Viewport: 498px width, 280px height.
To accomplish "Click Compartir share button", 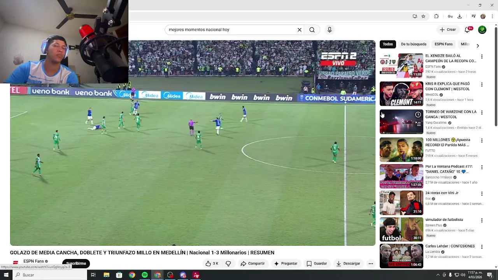I will click(x=253, y=263).
